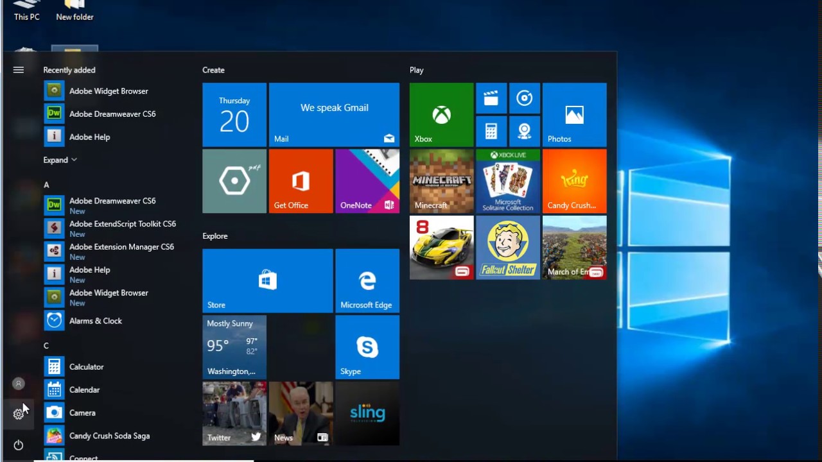The height and width of the screenshot is (462, 822).
Task: Click the Power button icon
Action: tap(18, 445)
